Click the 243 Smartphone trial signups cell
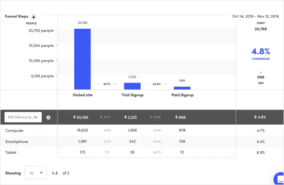This screenshot has width=284, height=185. (x=132, y=141)
